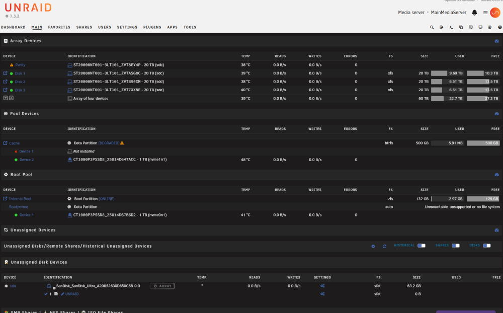
Task: Click the logout icon in the toolbar
Action: (442, 27)
